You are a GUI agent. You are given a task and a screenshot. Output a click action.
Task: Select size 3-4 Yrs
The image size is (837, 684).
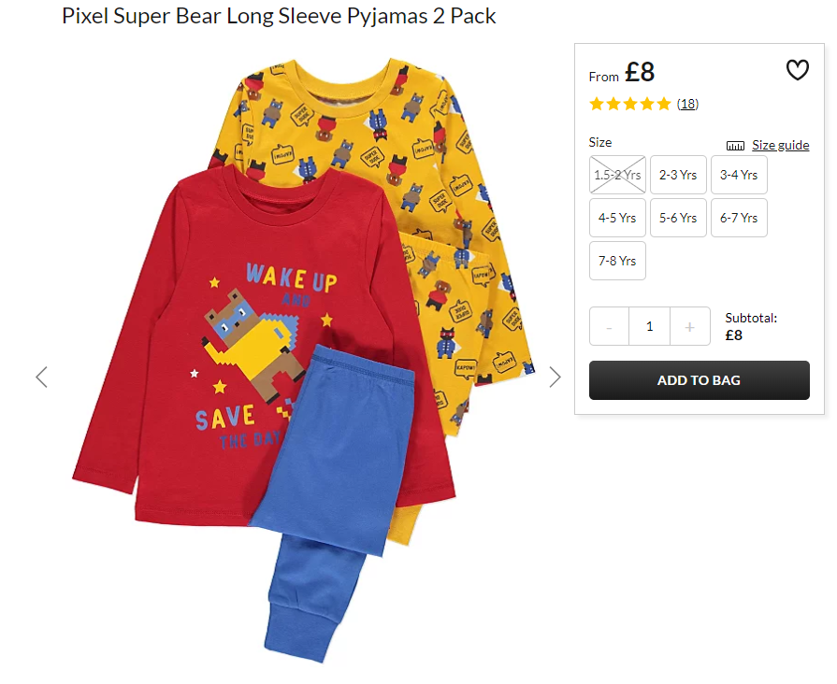(739, 175)
